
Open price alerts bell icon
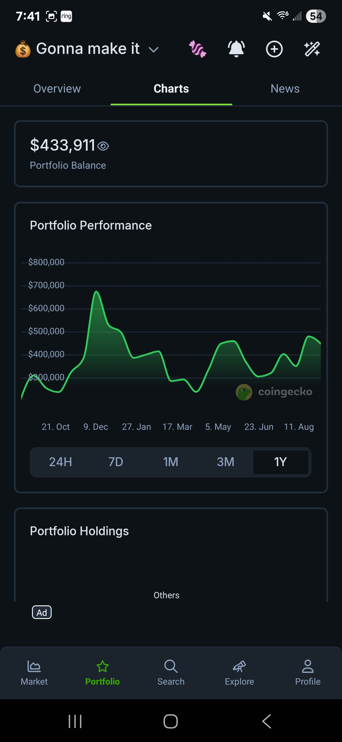pos(236,49)
